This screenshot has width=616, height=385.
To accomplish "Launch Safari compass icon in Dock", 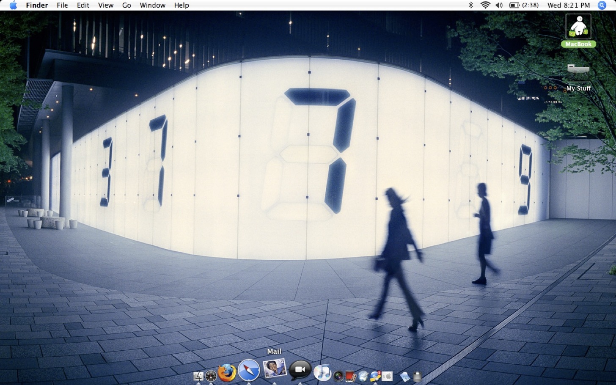I will click(249, 370).
